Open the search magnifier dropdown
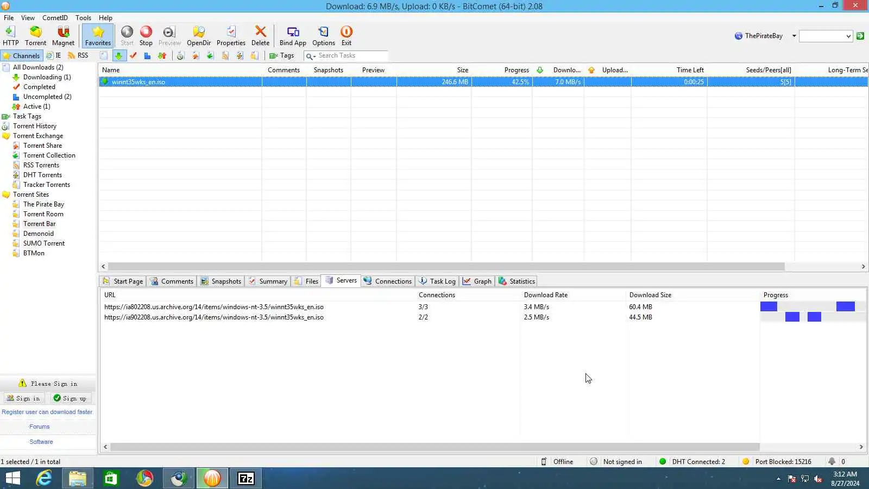869x489 pixels. pos(310,56)
